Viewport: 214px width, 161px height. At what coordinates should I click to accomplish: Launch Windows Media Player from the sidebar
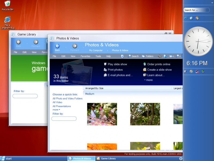pyautogui.click(x=197, y=18)
